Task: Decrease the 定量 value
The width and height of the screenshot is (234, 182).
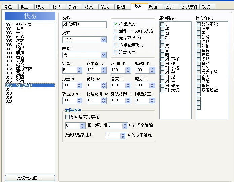Action: point(79,71)
